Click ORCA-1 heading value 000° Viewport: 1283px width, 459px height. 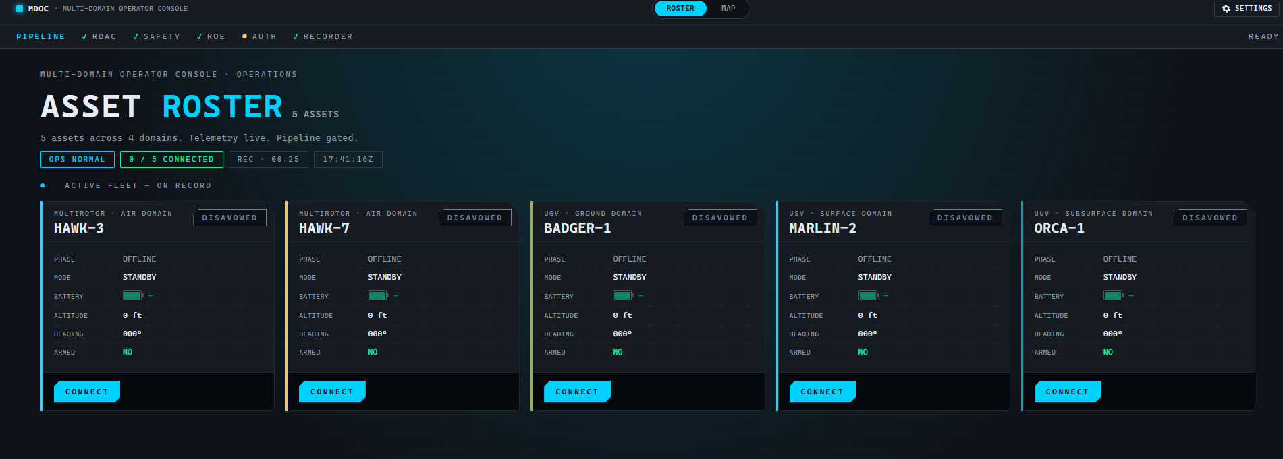point(1112,334)
